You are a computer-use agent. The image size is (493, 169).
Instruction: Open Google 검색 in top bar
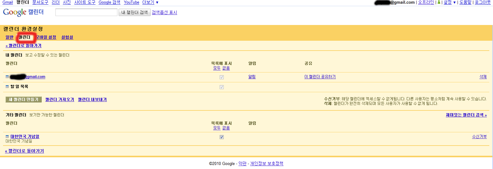point(109,2)
